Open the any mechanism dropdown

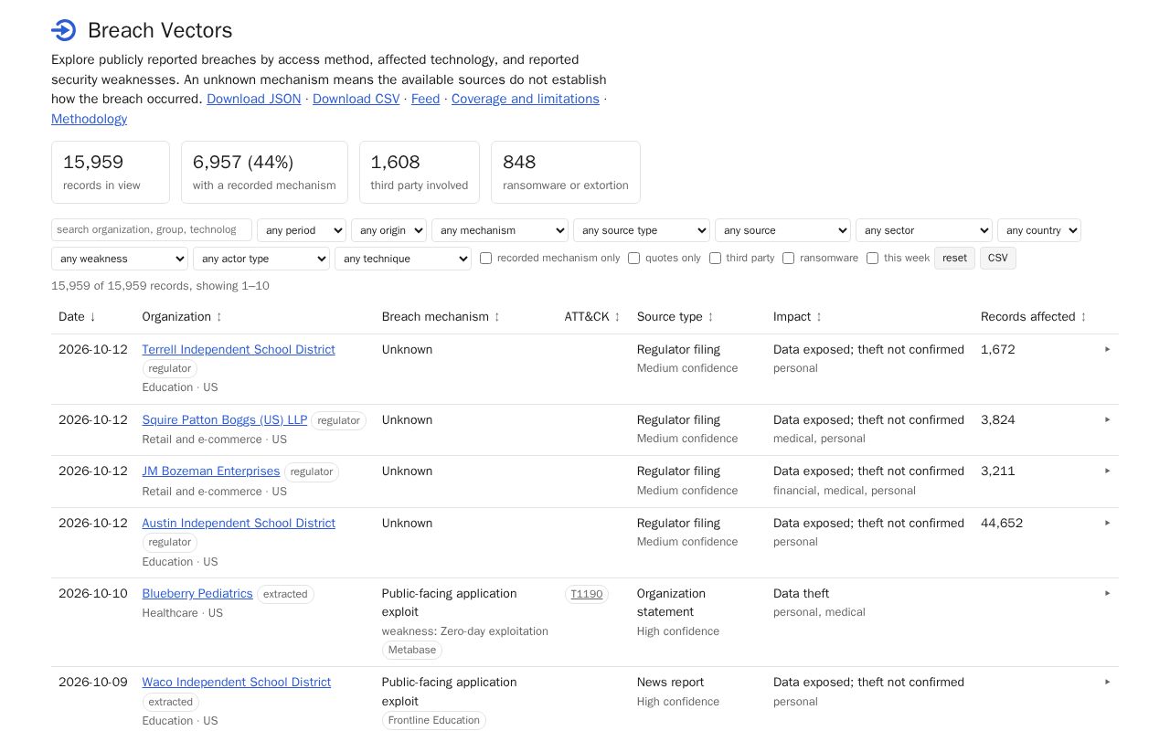(500, 230)
